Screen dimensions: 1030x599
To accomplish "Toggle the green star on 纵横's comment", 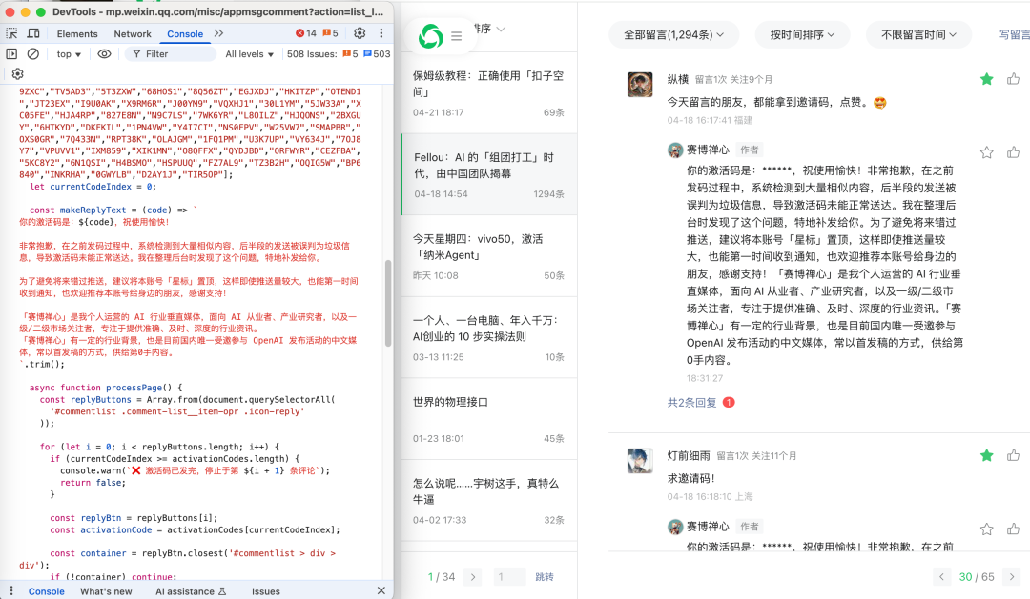I will (987, 79).
